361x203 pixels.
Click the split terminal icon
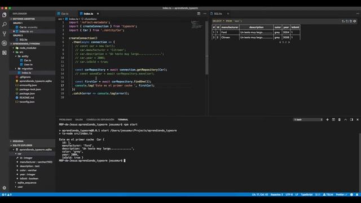(x=333, y=120)
